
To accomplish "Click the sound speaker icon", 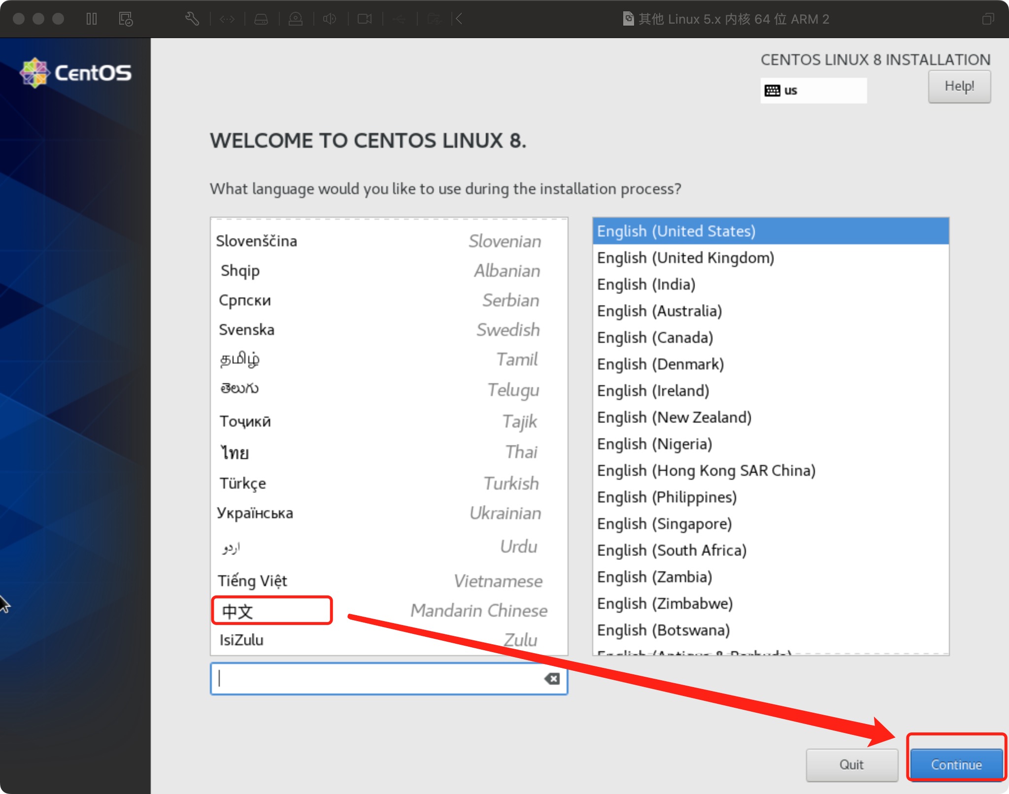I will click(x=330, y=19).
